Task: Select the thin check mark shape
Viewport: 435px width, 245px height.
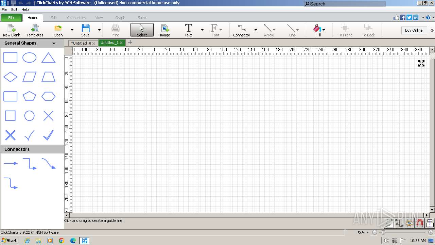Action: point(29,135)
